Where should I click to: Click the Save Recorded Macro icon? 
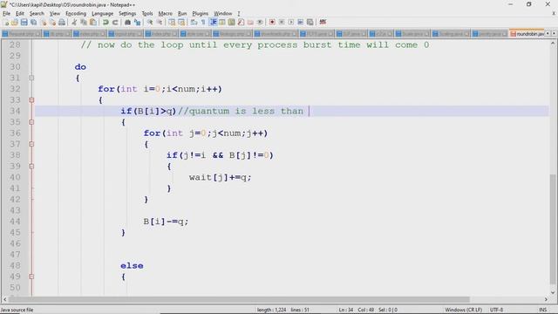pyautogui.click(x=310, y=22)
